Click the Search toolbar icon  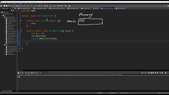point(47,6)
